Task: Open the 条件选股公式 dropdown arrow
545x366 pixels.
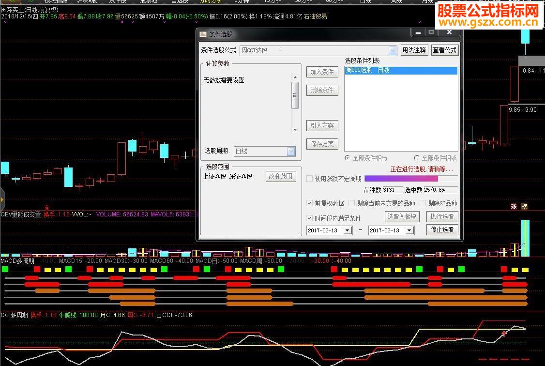Action: click(393, 51)
